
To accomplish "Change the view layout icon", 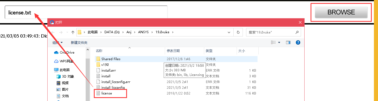I will [274, 42].
